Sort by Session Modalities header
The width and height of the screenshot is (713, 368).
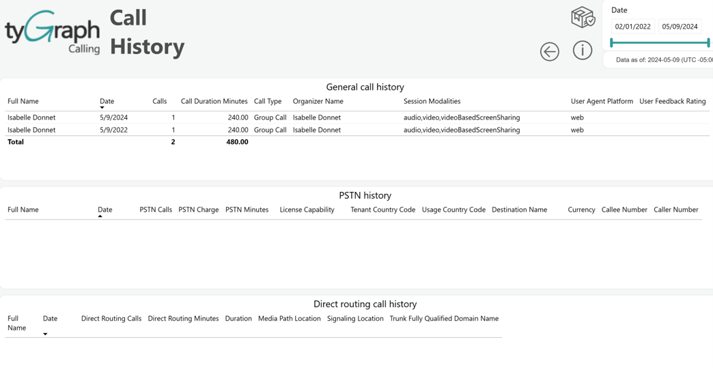tap(432, 101)
